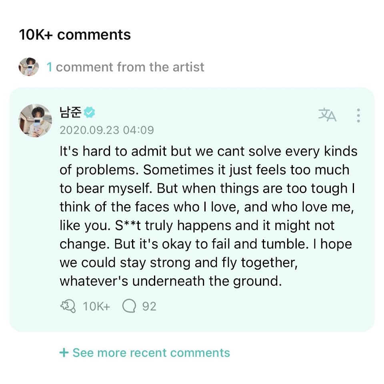
Task: Open replies via the speech bubble icon
Action: click(129, 306)
